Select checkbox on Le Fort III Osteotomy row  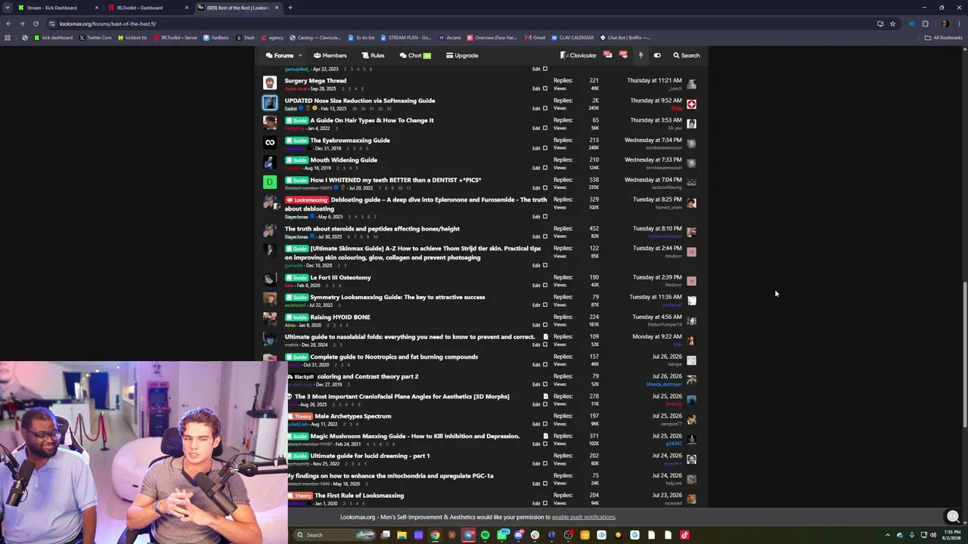point(545,285)
